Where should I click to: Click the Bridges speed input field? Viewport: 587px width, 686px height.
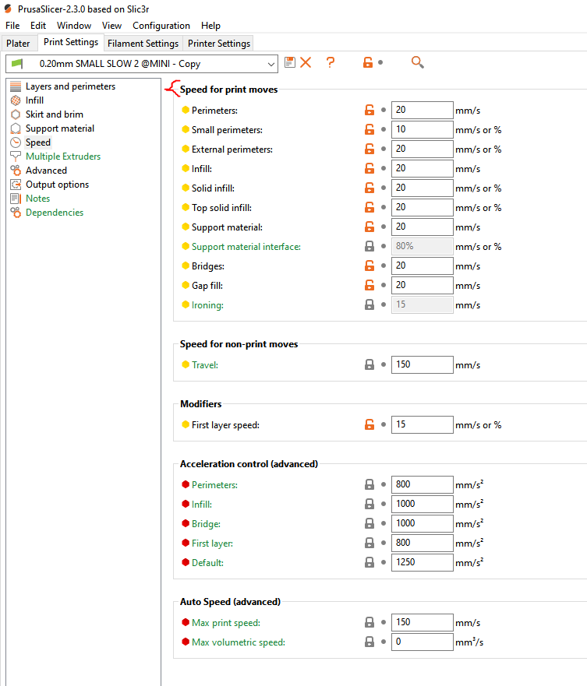(422, 266)
